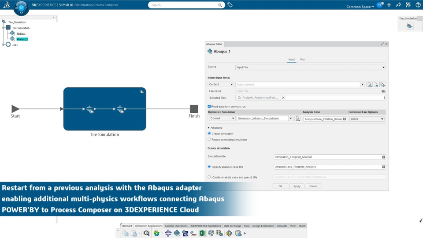Select Specify analysis case title option
423x238 pixels.
209,167
